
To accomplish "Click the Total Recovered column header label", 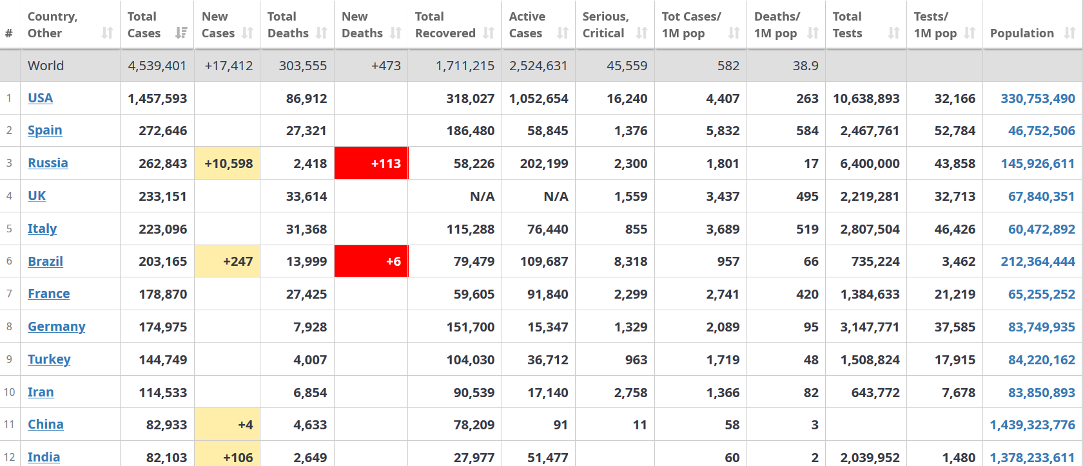I will click(x=445, y=24).
